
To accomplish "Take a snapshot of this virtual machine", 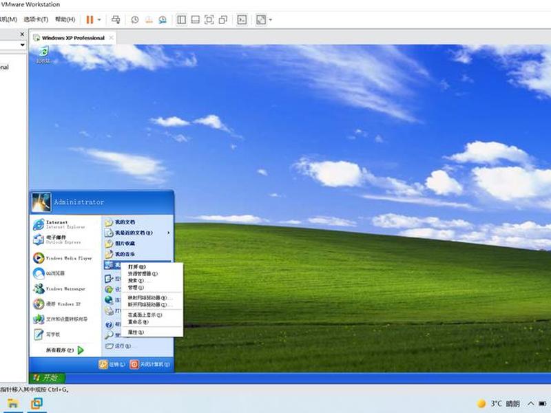I will tap(135, 20).
